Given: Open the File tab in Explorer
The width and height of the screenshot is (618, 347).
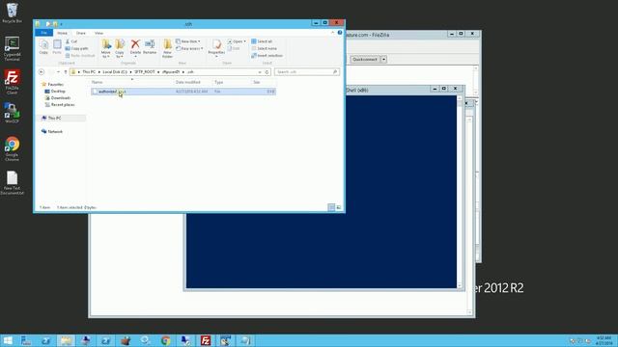Looking at the screenshot, I should click(x=44, y=33).
